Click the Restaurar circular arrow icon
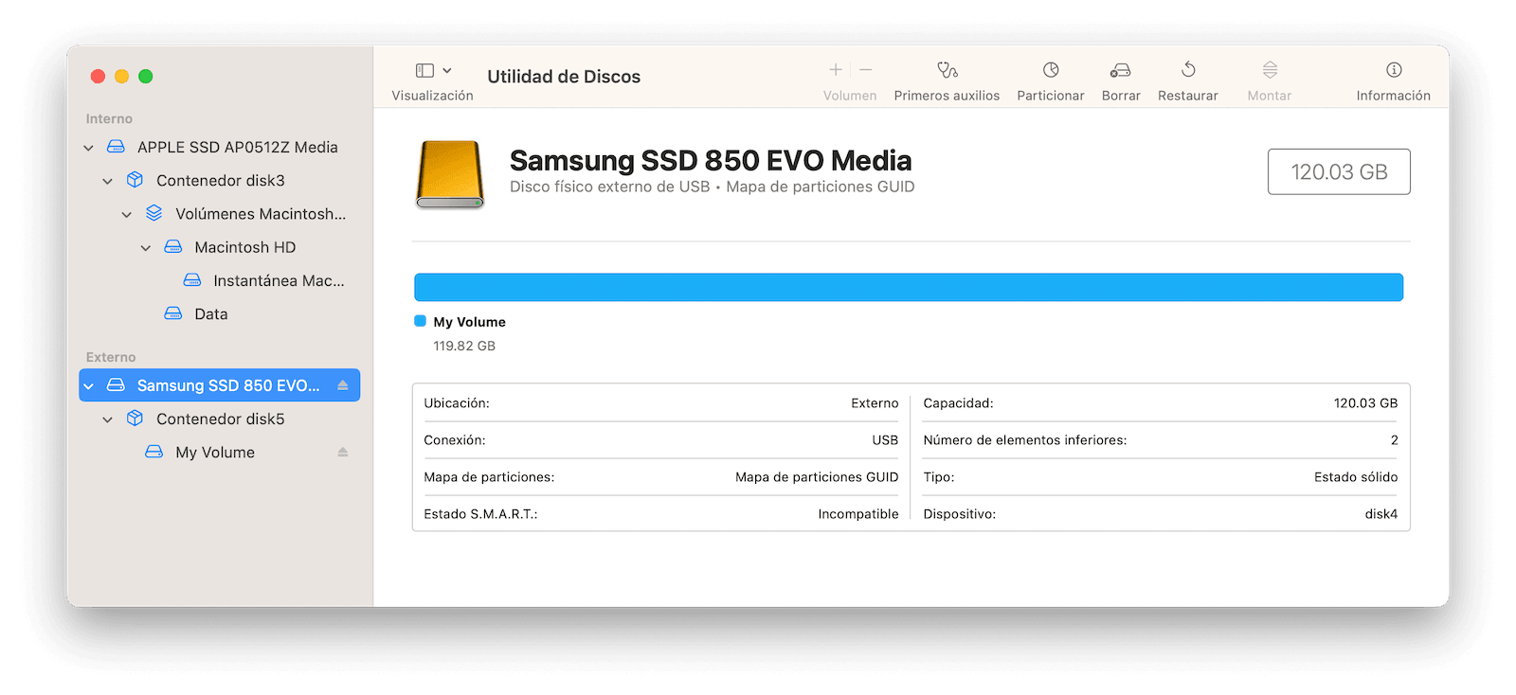 click(x=1188, y=70)
